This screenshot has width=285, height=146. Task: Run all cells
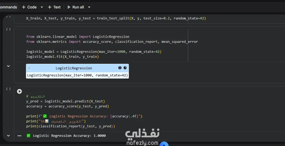point(76,7)
